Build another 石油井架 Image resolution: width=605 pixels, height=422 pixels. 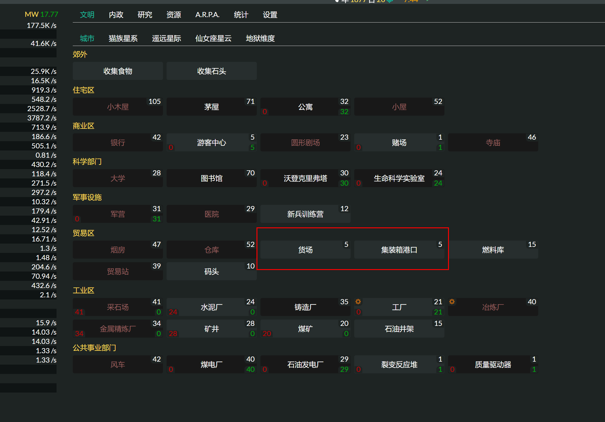[x=399, y=329]
